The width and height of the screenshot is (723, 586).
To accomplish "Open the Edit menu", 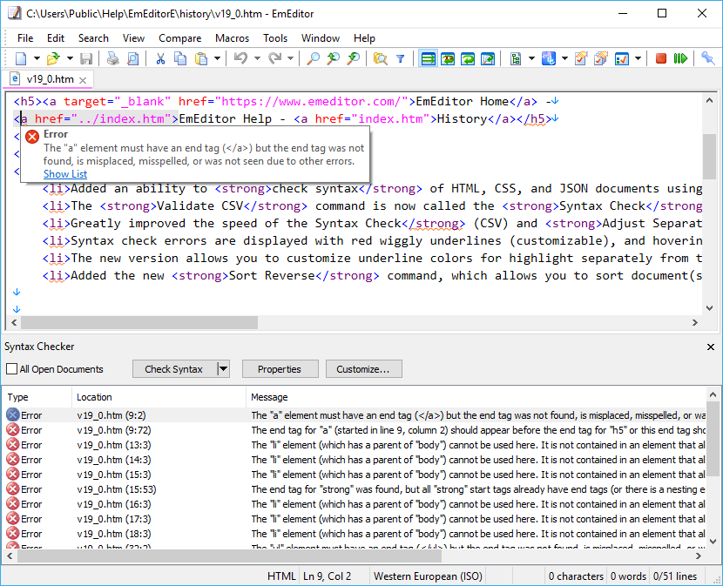I will click(x=56, y=38).
